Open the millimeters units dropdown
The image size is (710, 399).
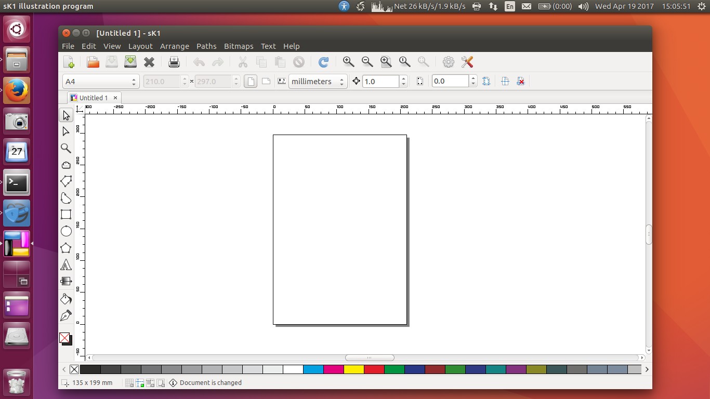(318, 82)
